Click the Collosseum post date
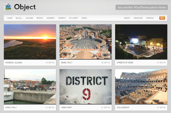171x113 pixels. point(161,107)
